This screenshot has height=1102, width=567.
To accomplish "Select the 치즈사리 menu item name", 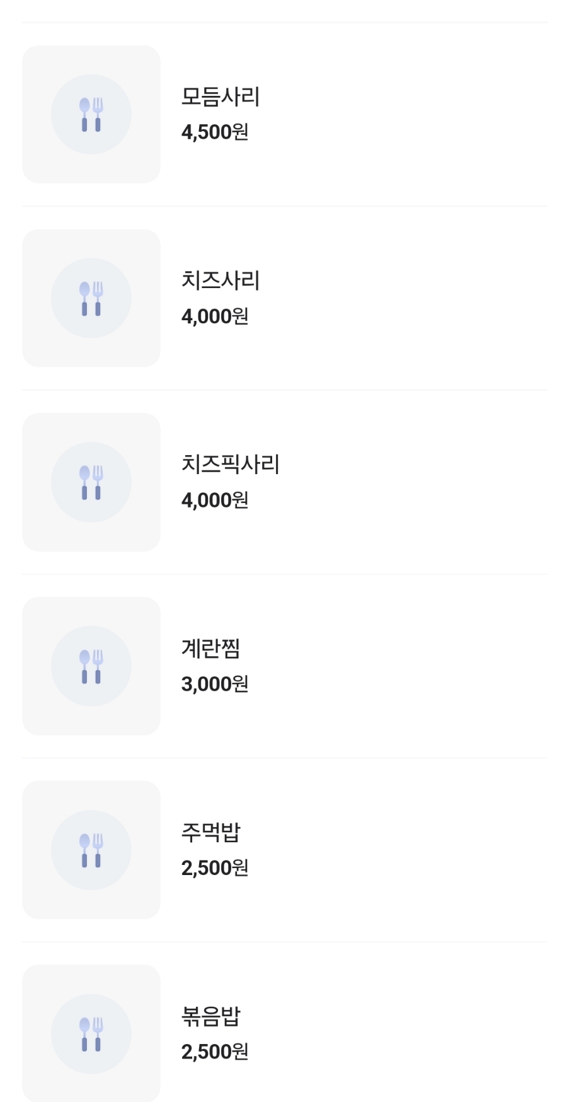I will pyautogui.click(x=220, y=281).
